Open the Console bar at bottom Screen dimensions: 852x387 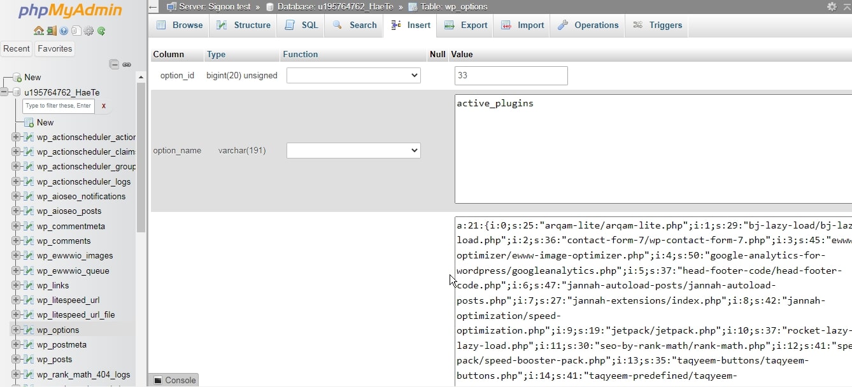tap(174, 380)
